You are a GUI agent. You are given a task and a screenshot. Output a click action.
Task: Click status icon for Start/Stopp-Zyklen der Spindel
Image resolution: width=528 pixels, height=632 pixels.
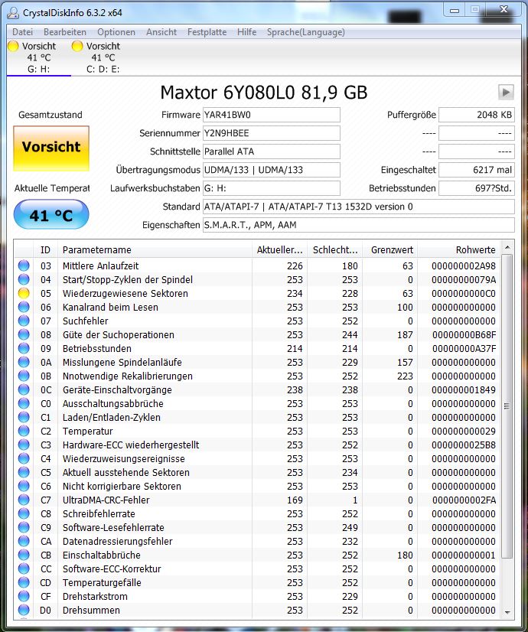pos(24,279)
